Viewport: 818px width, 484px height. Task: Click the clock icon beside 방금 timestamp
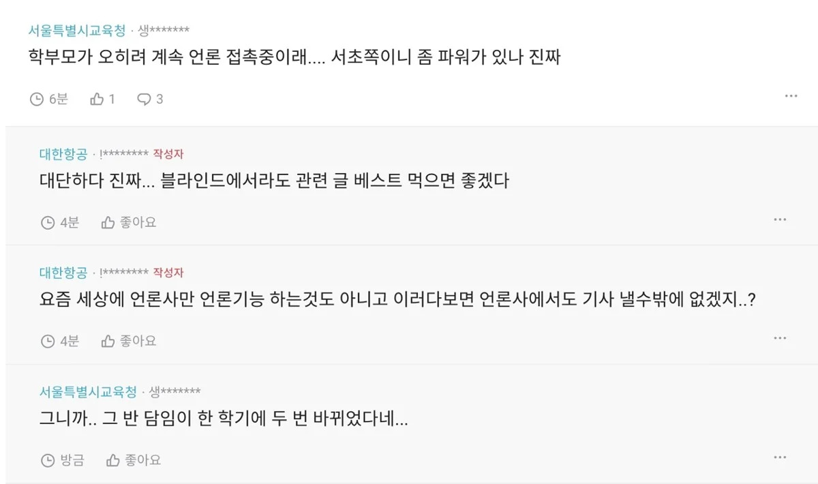point(48,460)
